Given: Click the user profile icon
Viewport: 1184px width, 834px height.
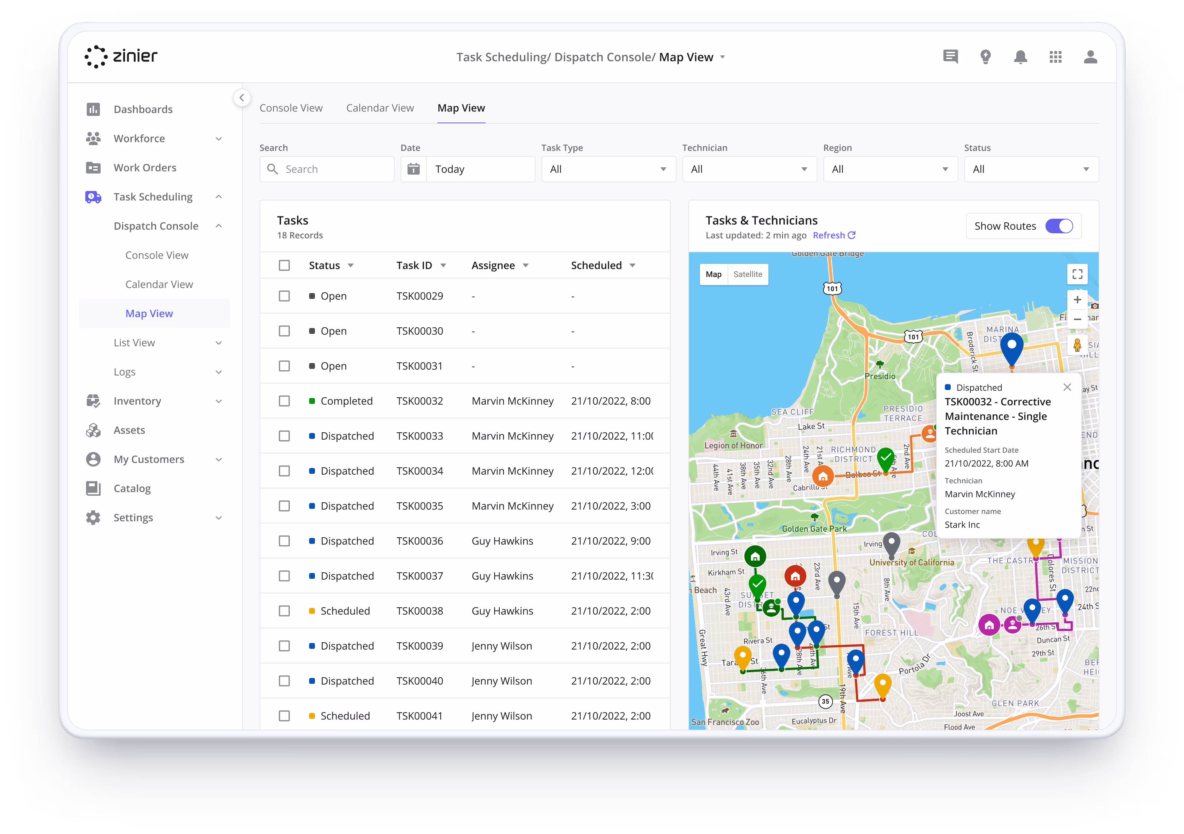Looking at the screenshot, I should pos(1090,57).
